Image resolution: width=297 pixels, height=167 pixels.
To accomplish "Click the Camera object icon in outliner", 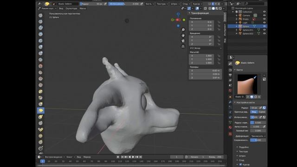I will tap(240, 15).
